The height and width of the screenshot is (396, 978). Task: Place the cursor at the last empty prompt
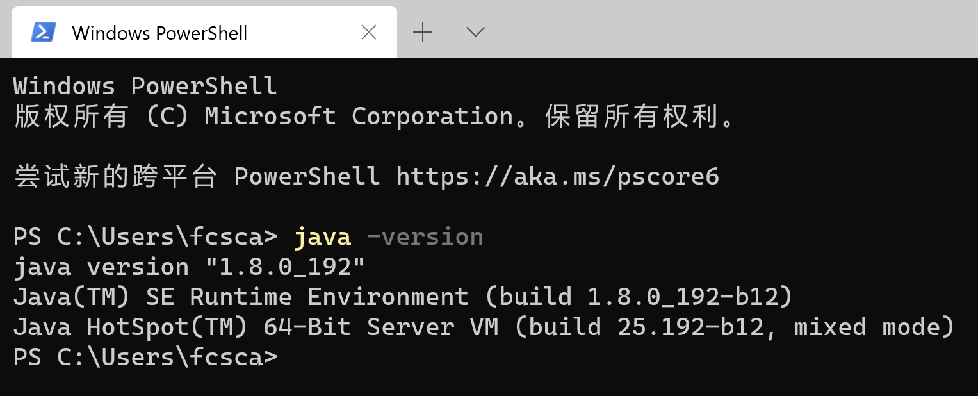click(x=293, y=358)
